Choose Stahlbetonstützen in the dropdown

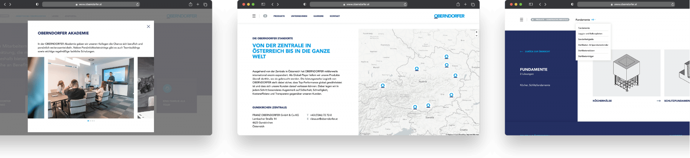tap(586, 51)
